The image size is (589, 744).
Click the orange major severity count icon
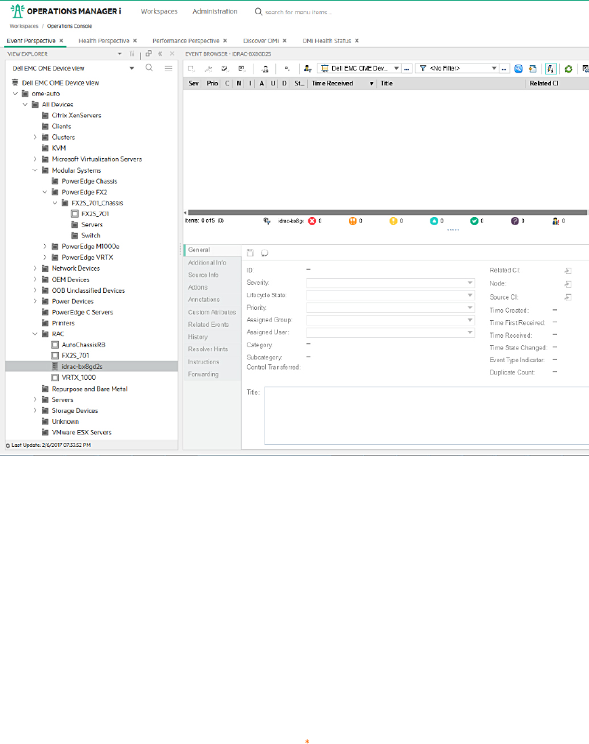(352, 221)
